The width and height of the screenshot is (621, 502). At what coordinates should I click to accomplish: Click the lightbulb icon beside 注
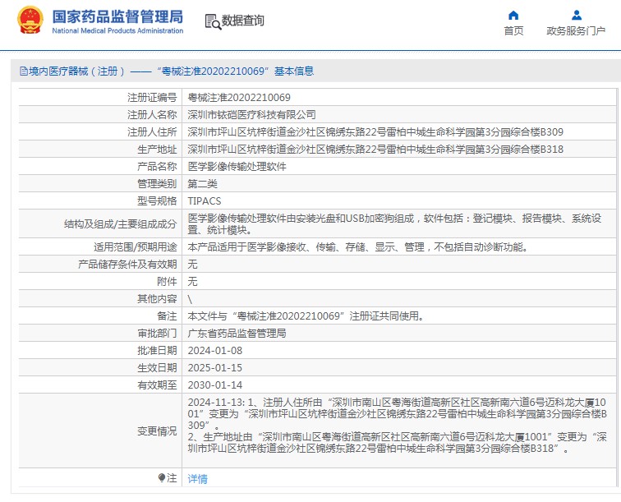161,478
